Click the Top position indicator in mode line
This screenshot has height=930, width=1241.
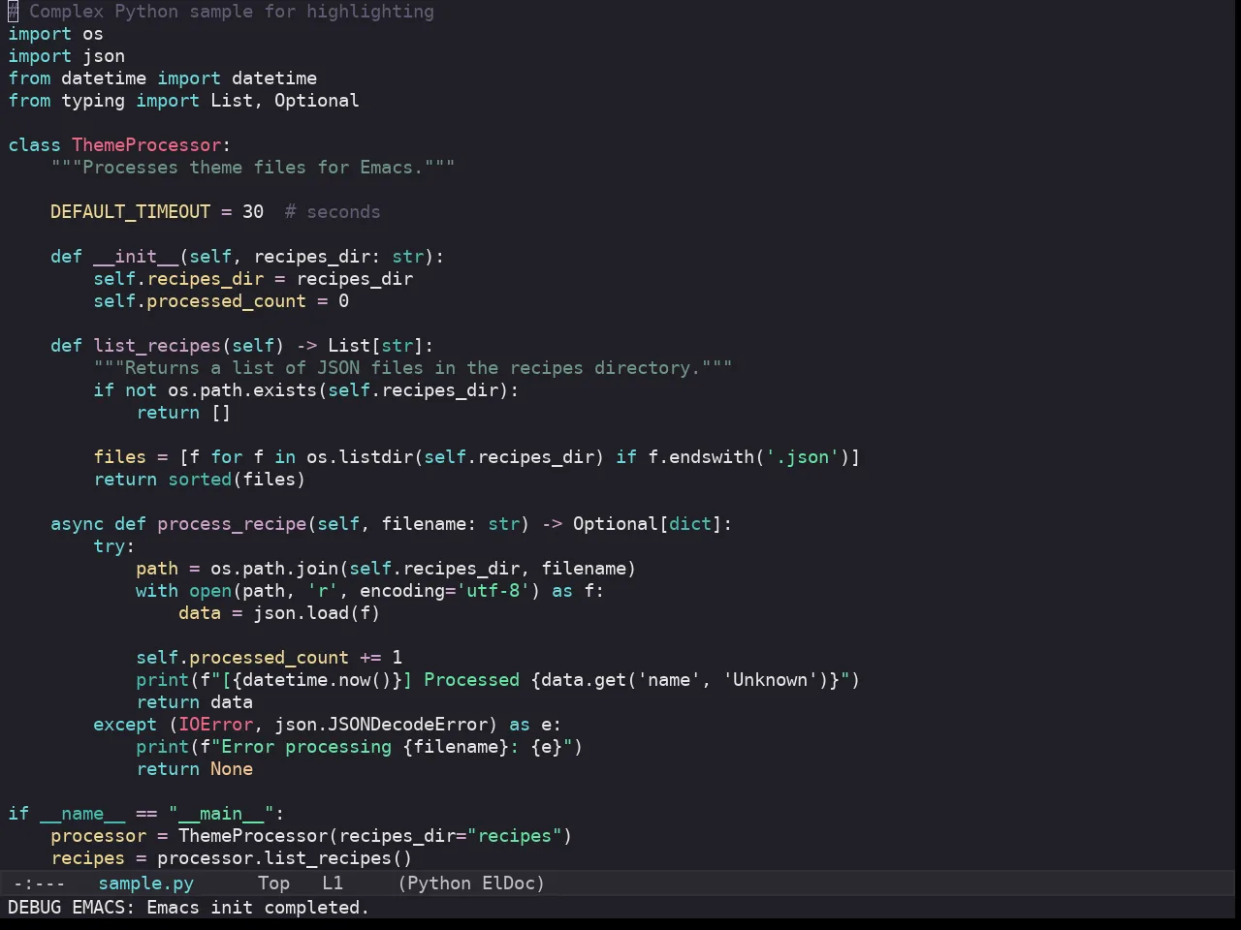point(273,883)
